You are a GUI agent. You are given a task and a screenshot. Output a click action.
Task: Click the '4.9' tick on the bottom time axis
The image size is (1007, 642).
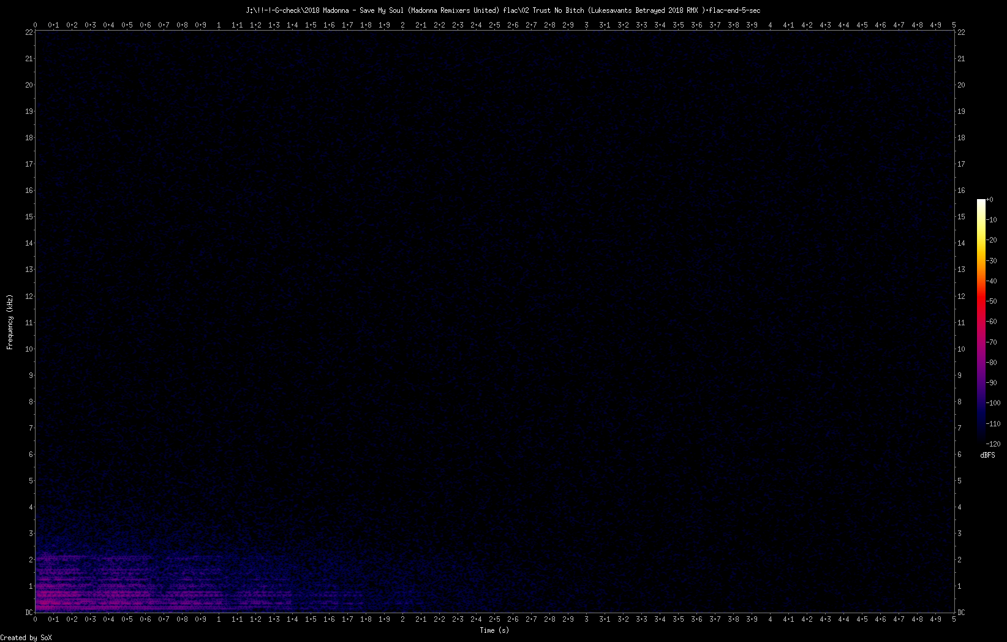coord(935,619)
